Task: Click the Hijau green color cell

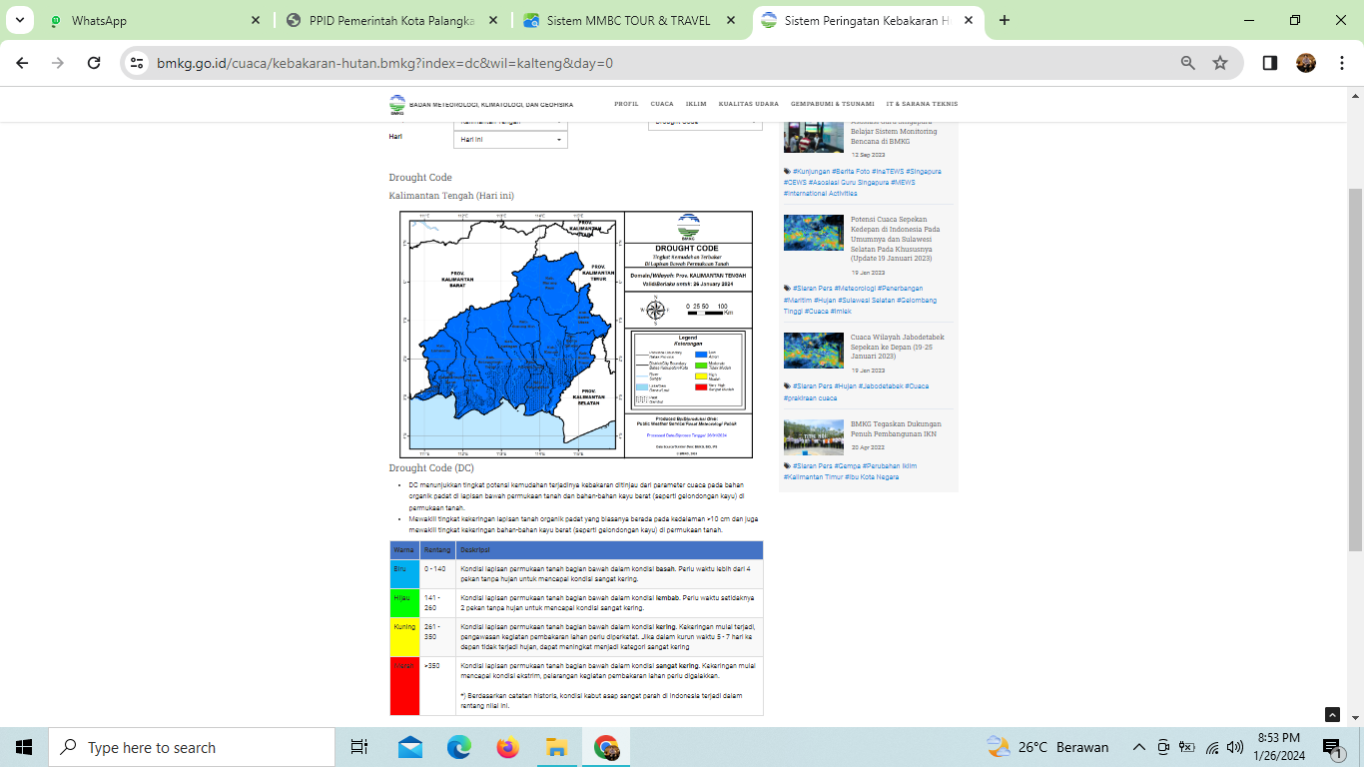Action: click(404, 603)
